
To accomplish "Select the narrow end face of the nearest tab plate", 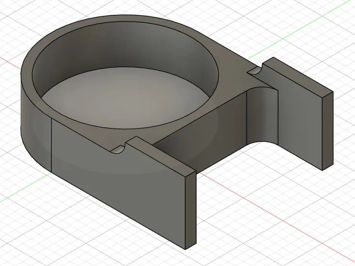I will coord(190,209).
